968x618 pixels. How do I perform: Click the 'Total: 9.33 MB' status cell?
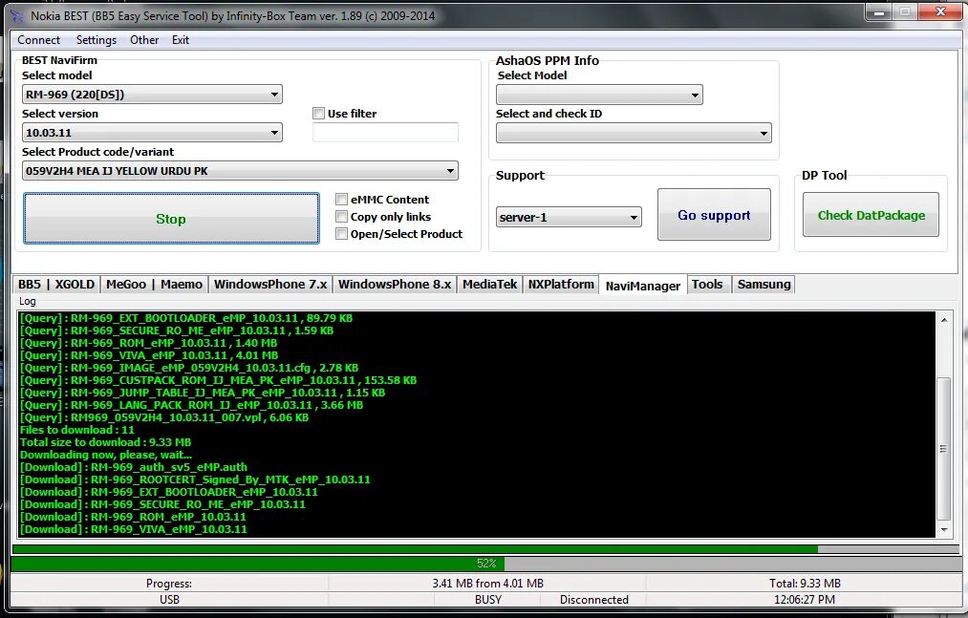tap(805, 584)
